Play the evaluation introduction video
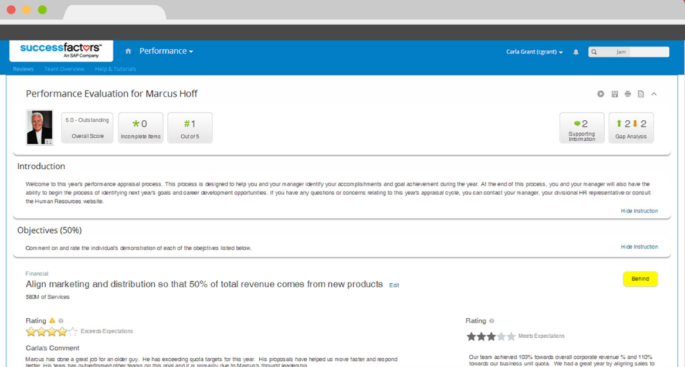Viewport: 685px width, 367px height. (601, 93)
